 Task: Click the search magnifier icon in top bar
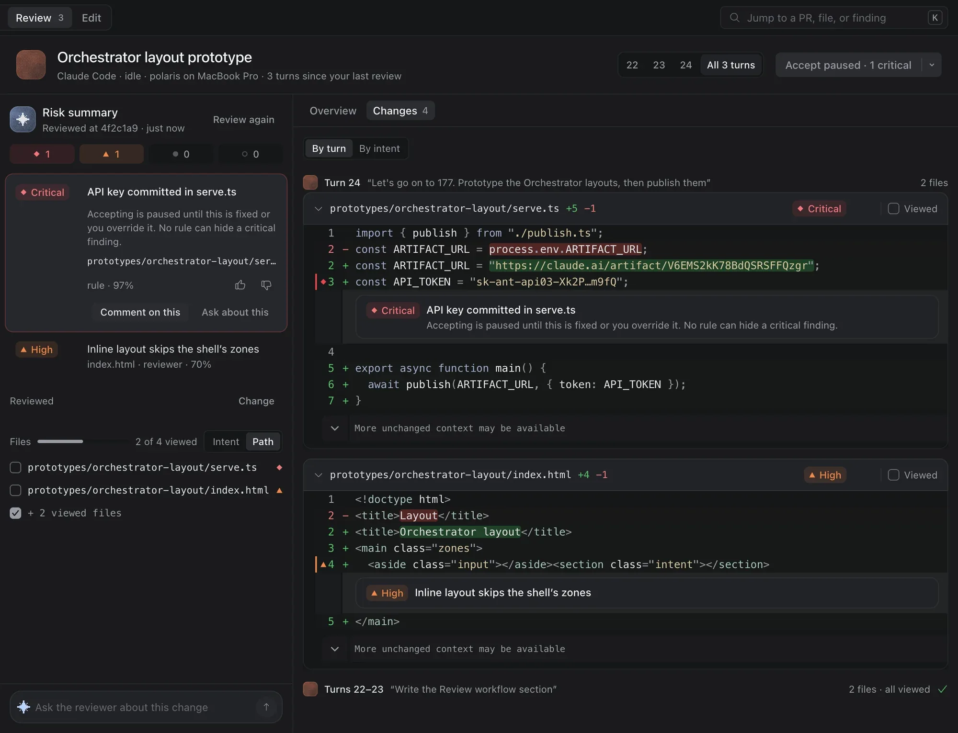click(x=734, y=18)
